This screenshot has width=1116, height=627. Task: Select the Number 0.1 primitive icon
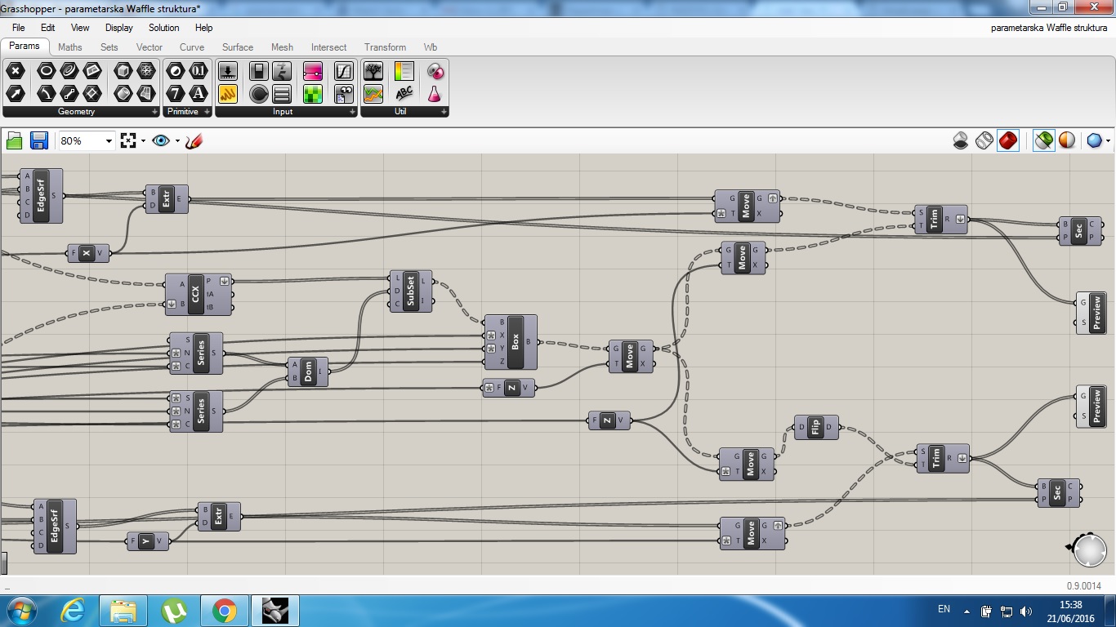pyautogui.click(x=199, y=71)
